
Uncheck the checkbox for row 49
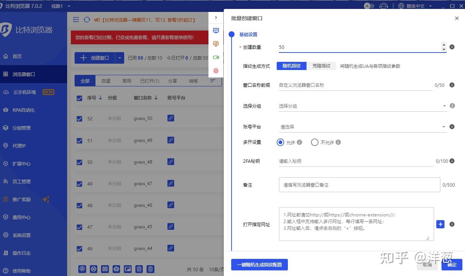pos(79,184)
